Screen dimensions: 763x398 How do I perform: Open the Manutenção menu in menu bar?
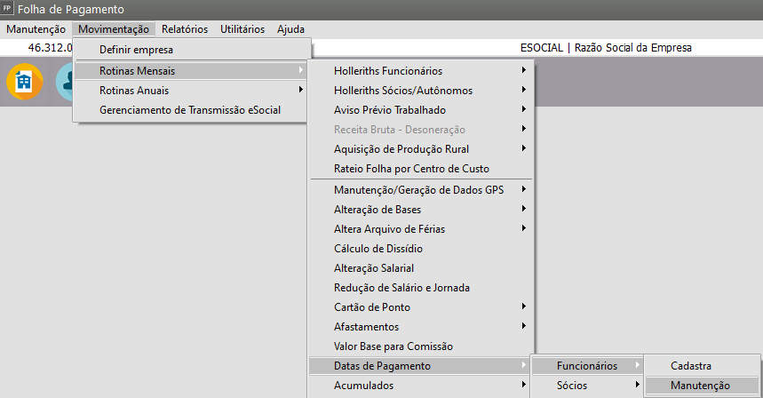[x=36, y=29]
